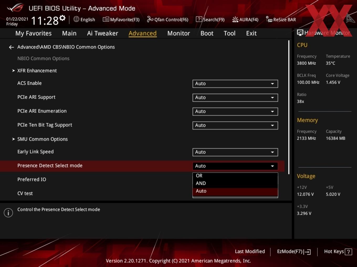Switch to the Exit tab
Image resolution: width=357 pixels, height=267 pixels.
(251, 33)
